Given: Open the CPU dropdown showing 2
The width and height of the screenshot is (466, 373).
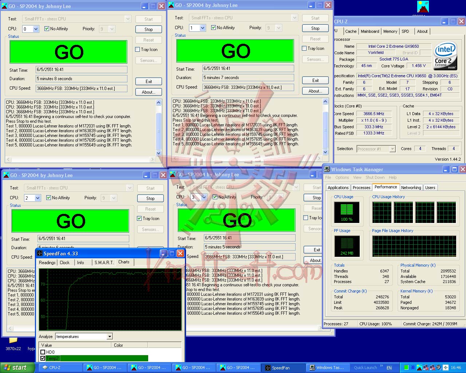Looking at the screenshot, I should tap(38, 198).
